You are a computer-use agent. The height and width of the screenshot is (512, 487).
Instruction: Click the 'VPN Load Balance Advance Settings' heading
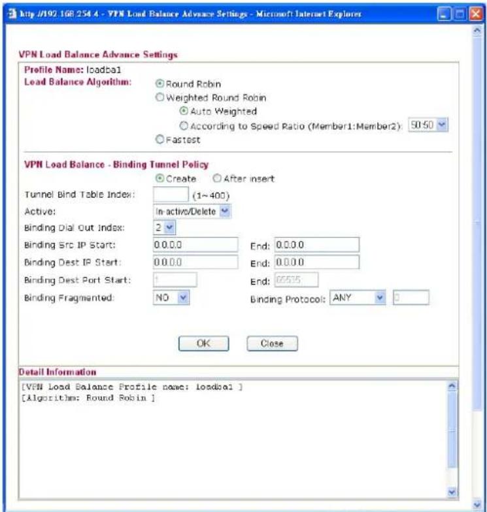(x=98, y=54)
